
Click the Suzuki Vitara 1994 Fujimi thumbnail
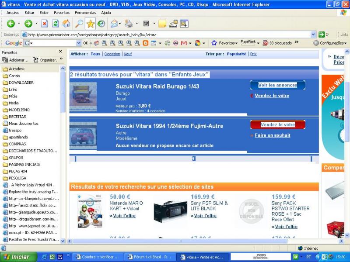tap(83, 135)
